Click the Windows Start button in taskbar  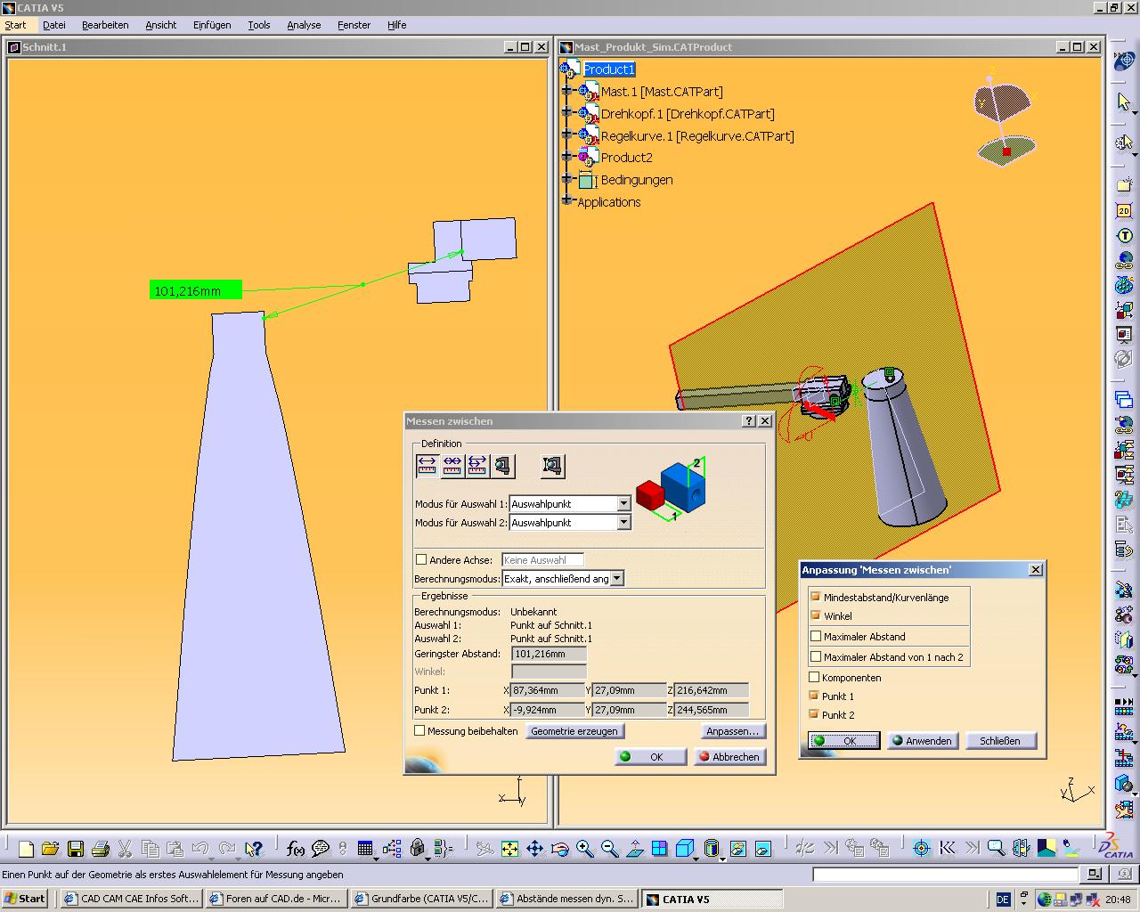click(24, 899)
